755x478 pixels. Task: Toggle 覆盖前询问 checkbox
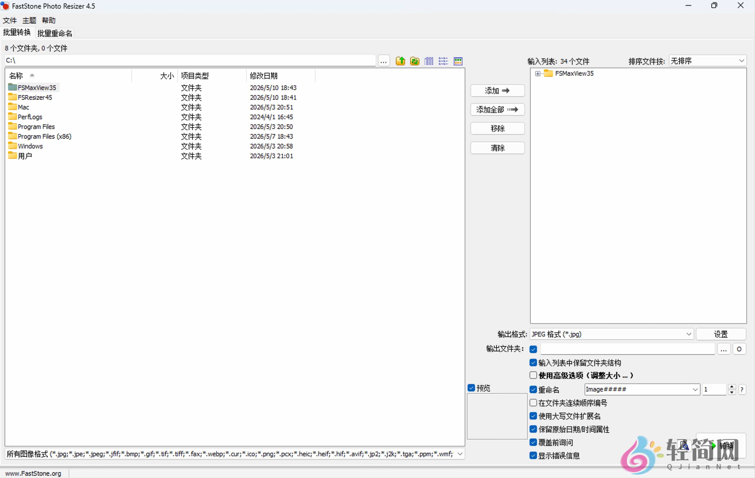point(533,442)
